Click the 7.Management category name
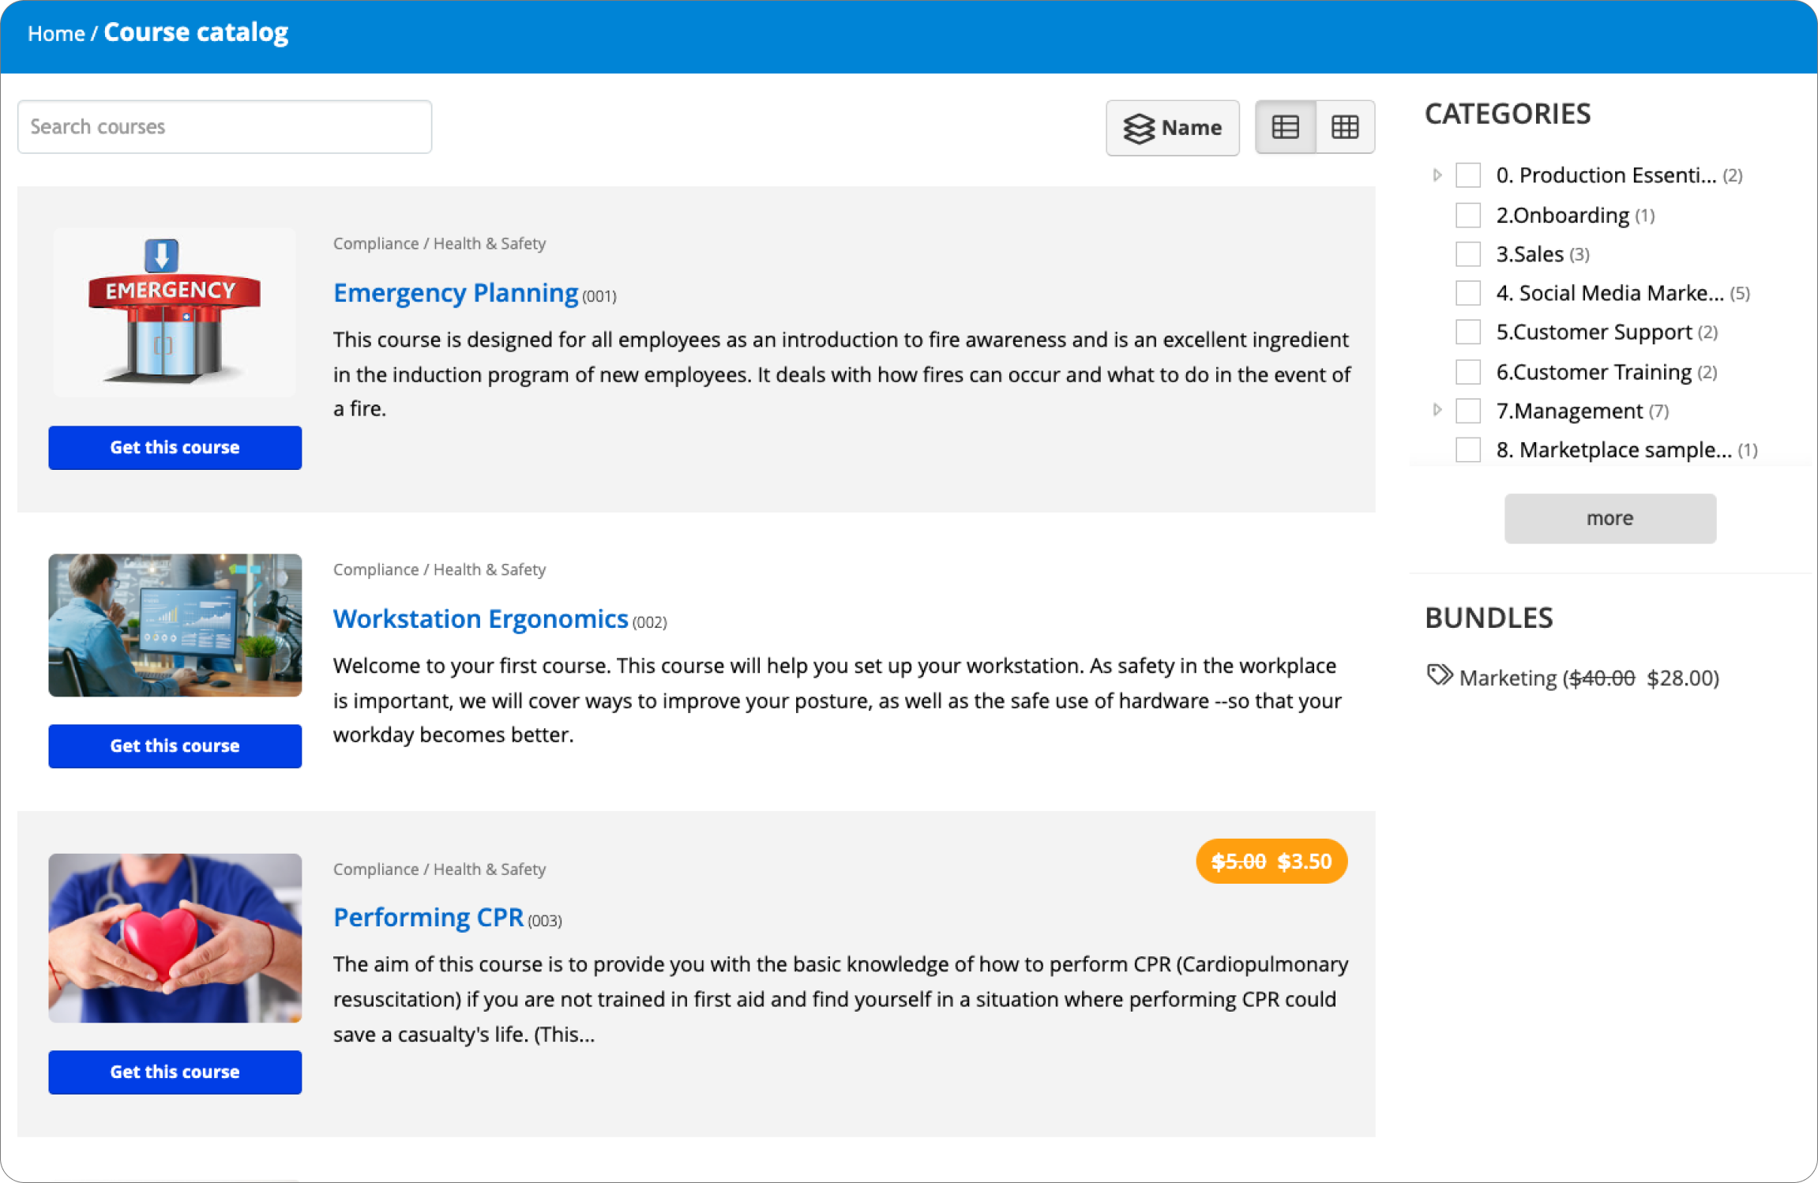 point(1569,411)
